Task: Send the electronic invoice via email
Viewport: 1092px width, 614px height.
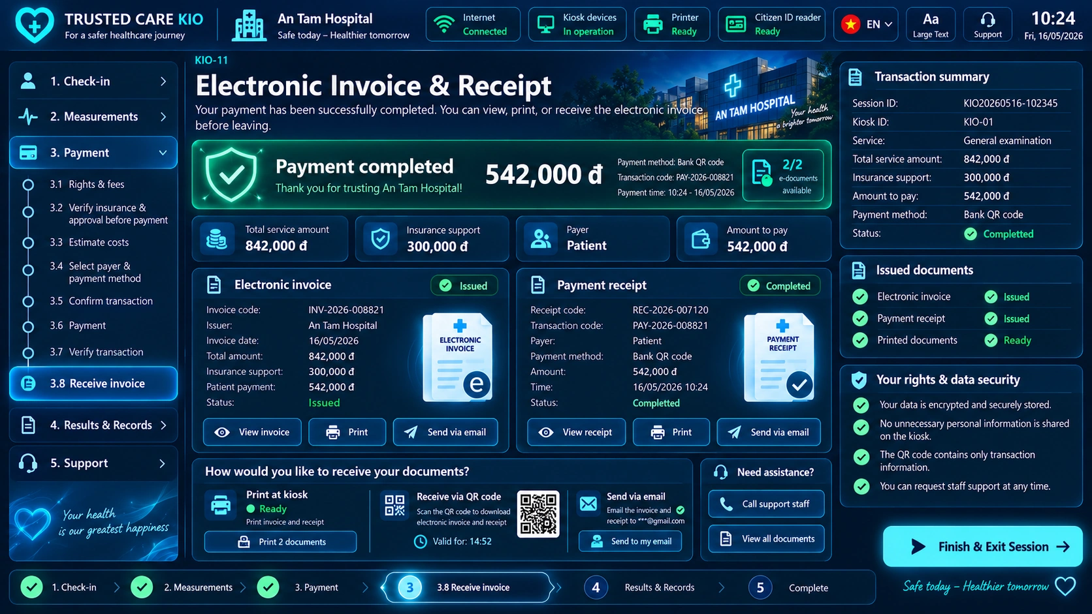Action: [445, 432]
